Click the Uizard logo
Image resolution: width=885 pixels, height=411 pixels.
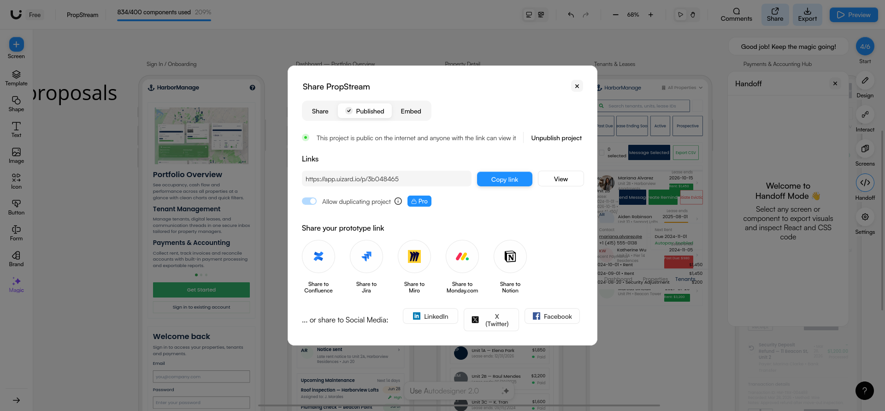[16, 14]
